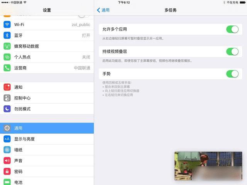This screenshot has height=185, width=247.
Task: Tap the 中国联通 carrier in status bar
Action: pyautogui.click(x=16, y=3)
